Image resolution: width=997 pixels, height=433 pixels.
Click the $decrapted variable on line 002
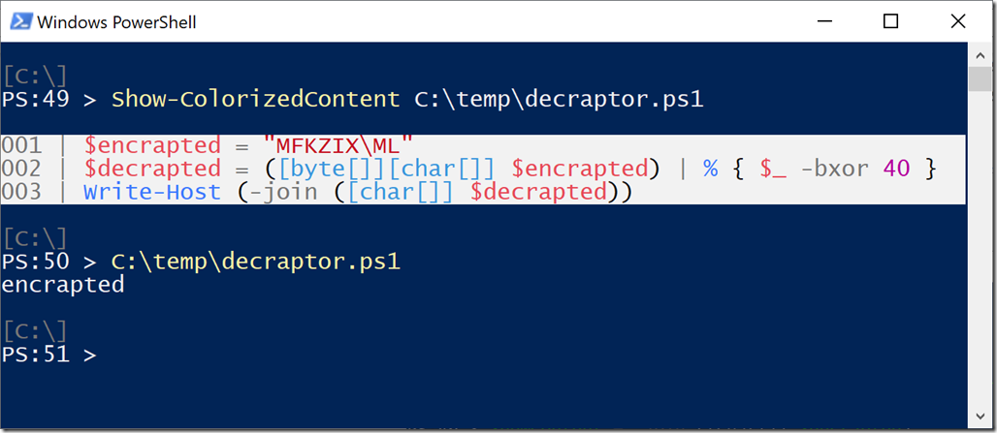click(x=152, y=169)
